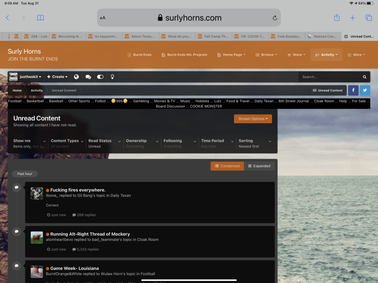Expand the Time Period filter
The width and height of the screenshot is (378, 283).
point(217,143)
